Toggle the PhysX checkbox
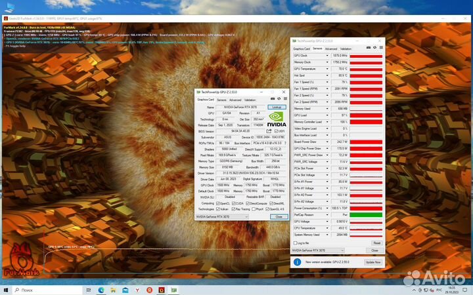 click(254, 209)
